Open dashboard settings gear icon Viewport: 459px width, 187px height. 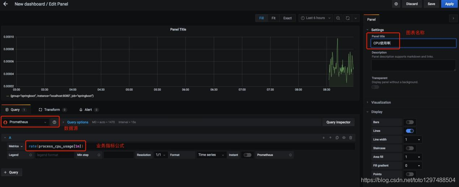pyautogui.click(x=396, y=4)
